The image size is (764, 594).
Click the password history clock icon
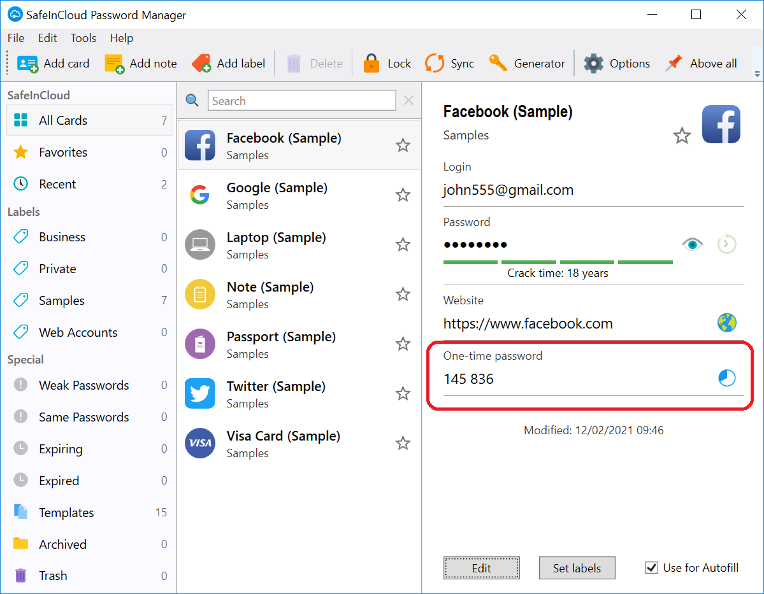[x=726, y=244]
